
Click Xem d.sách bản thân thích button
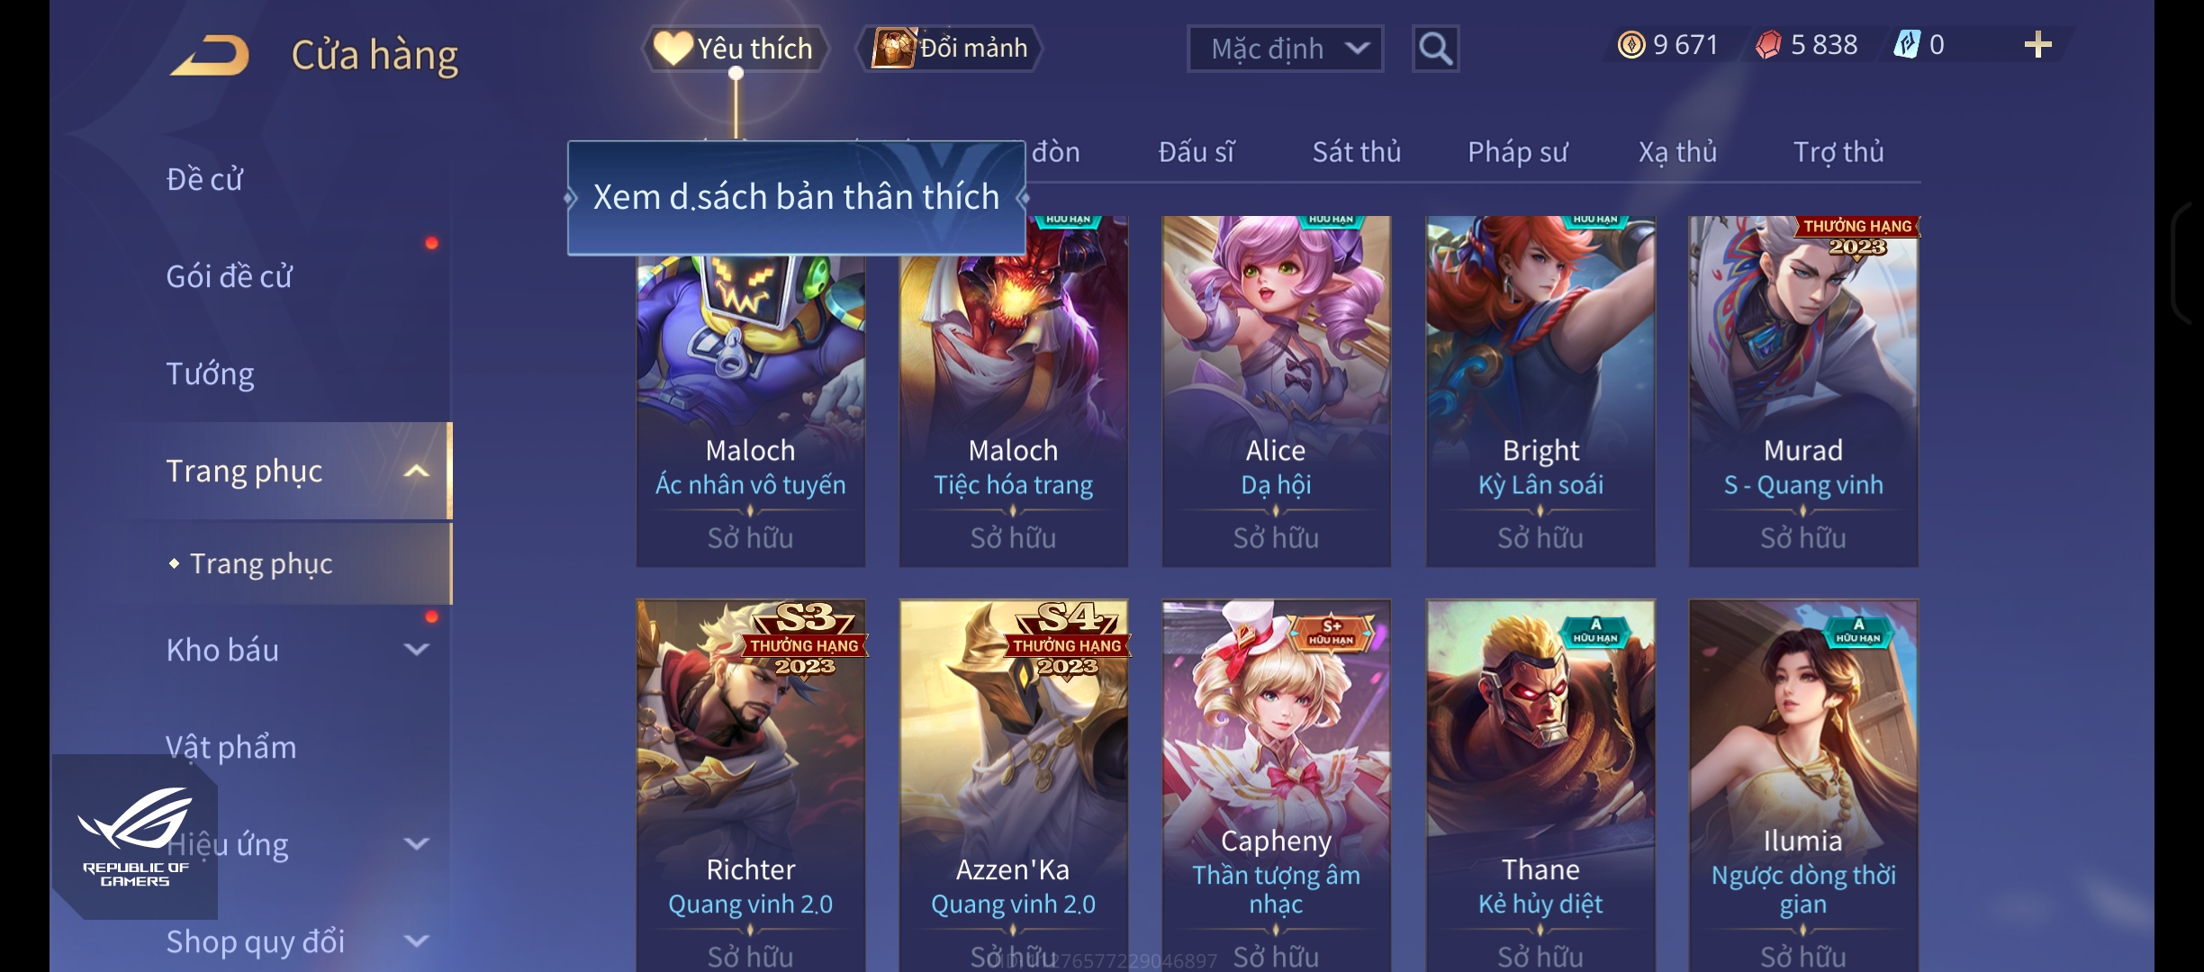[796, 197]
